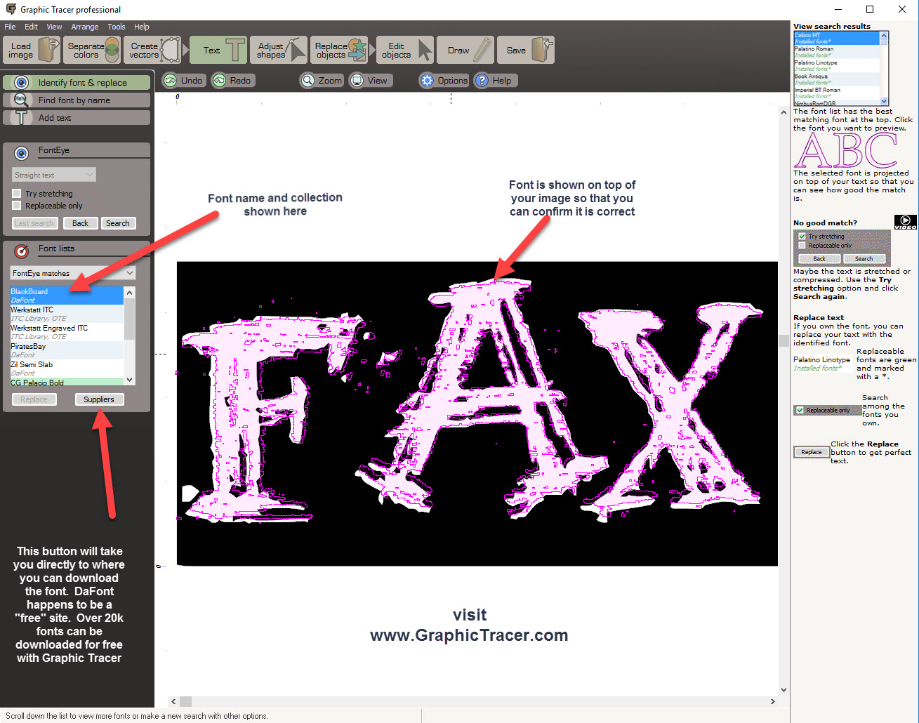Open the Tools menu

click(117, 27)
